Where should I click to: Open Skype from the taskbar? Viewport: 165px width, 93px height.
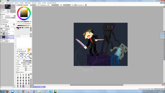coord(50,91)
